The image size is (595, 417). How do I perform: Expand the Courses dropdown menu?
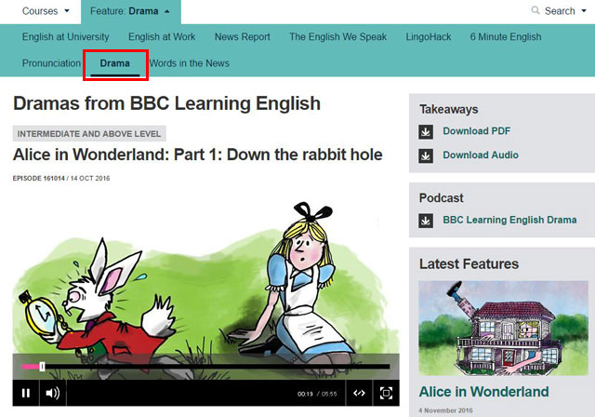point(46,11)
